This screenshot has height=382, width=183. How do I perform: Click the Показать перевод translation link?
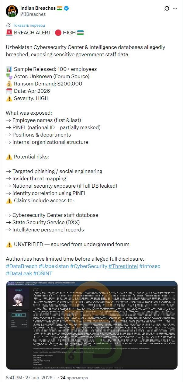coord(29,25)
